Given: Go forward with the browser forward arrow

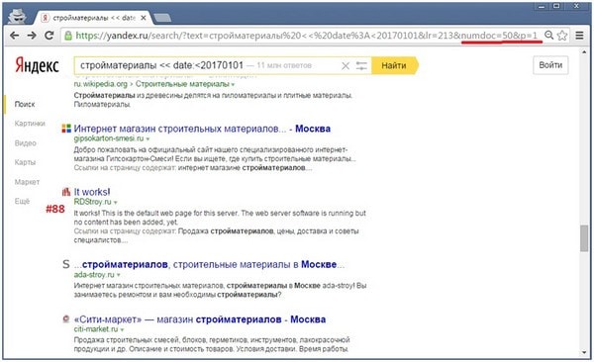Looking at the screenshot, I should point(32,36).
